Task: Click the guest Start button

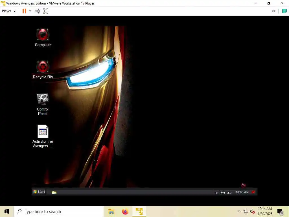Action: point(39,192)
